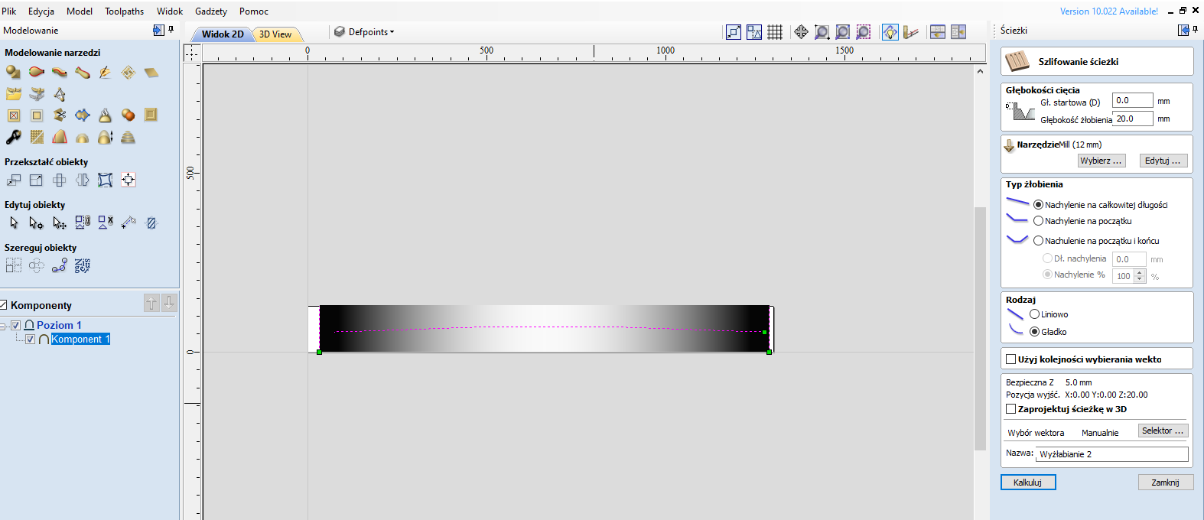
Task: Click the Kalkuluj button
Action: pos(1027,483)
